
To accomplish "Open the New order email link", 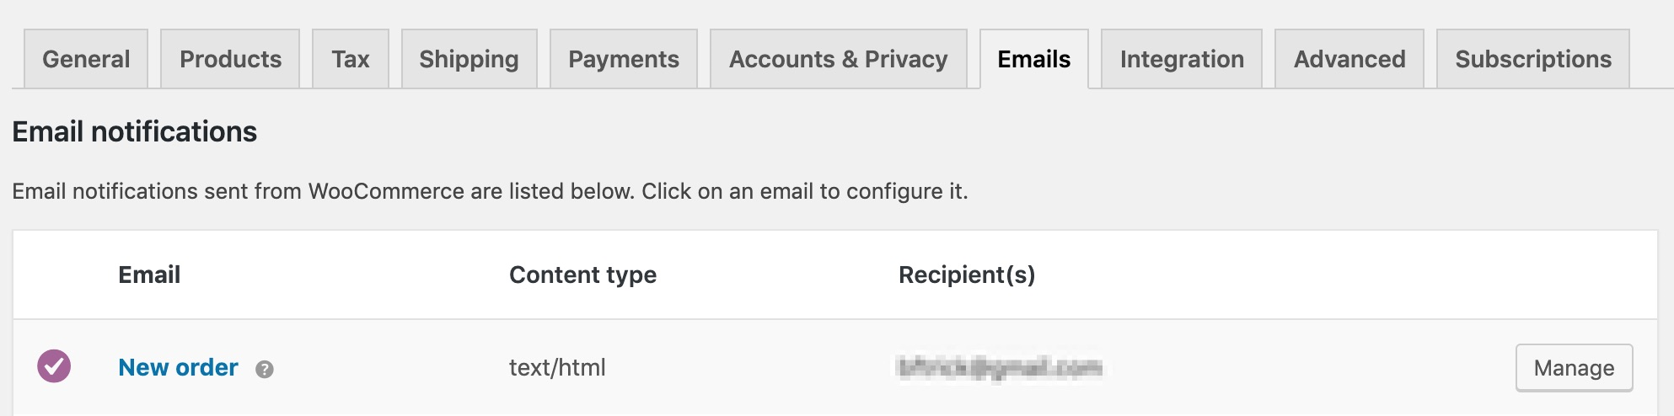I will point(178,367).
